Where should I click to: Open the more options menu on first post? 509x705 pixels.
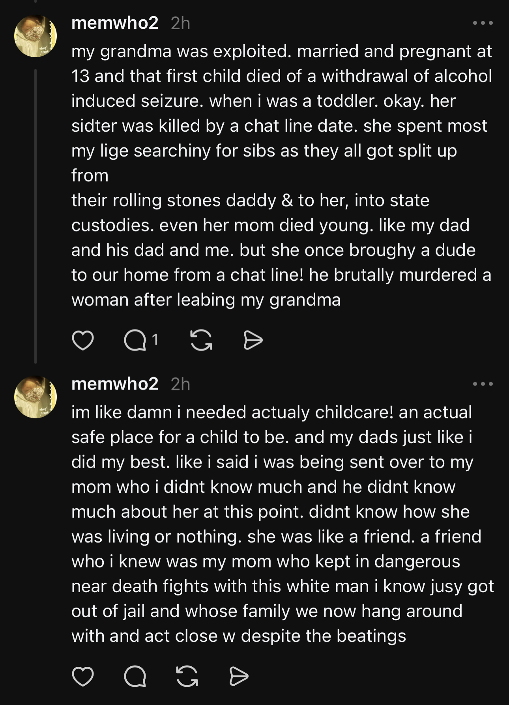click(483, 23)
